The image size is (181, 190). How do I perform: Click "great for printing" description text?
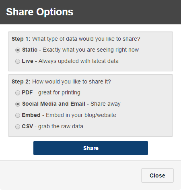point(59,93)
